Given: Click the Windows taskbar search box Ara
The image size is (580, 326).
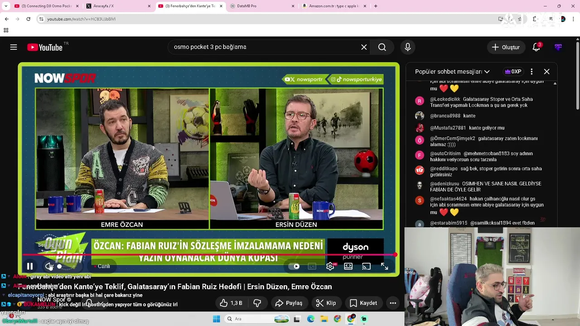Looking at the screenshot, I should 257,319.
